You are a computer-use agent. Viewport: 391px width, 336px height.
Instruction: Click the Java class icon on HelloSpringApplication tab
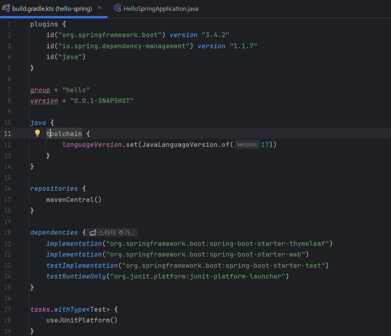117,8
